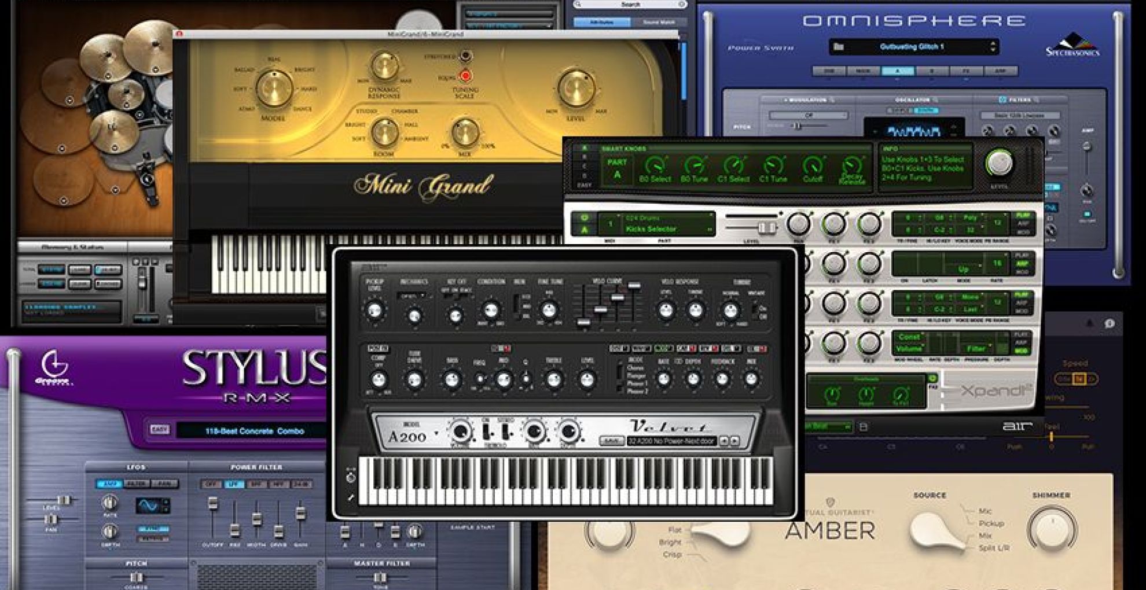
Task: Toggle the Mini Grand Equal tuning button
Action: point(465,76)
